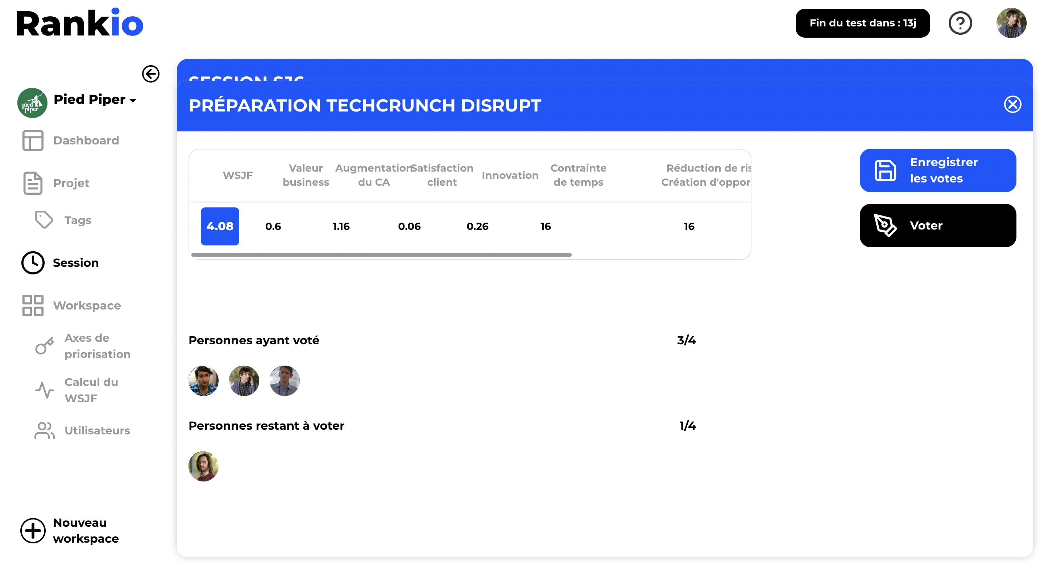Click the Dashboard layout icon
This screenshot has width=1044, height=564.
pos(33,140)
